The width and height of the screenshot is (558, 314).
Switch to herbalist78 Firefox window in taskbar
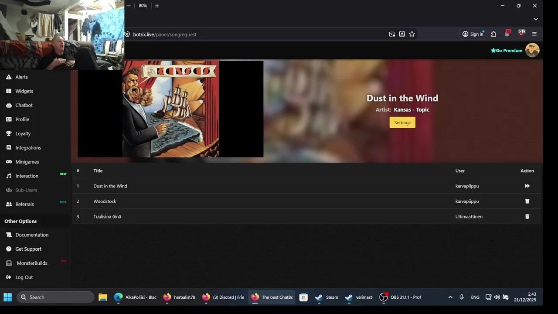179,297
